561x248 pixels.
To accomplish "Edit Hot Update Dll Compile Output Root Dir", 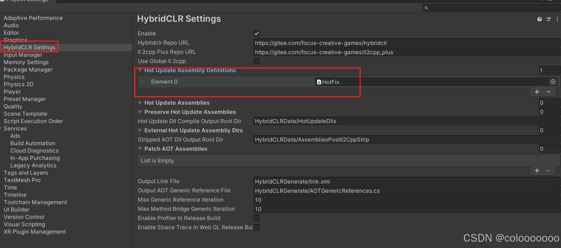I will point(407,121).
